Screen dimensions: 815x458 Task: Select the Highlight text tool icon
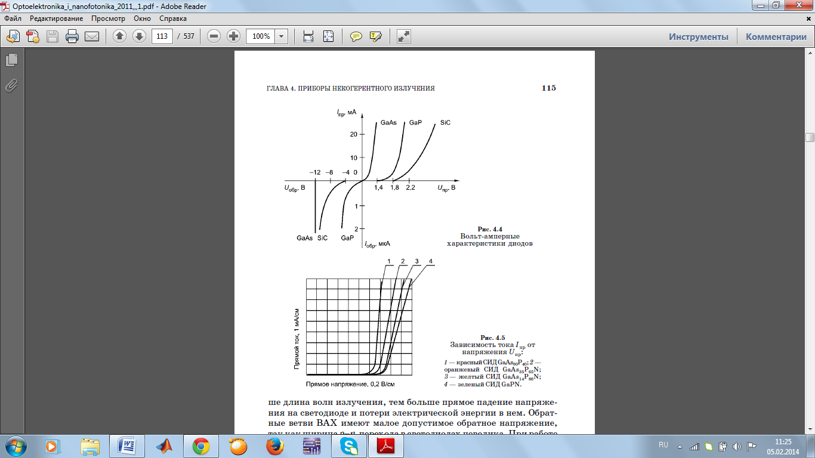click(x=375, y=36)
